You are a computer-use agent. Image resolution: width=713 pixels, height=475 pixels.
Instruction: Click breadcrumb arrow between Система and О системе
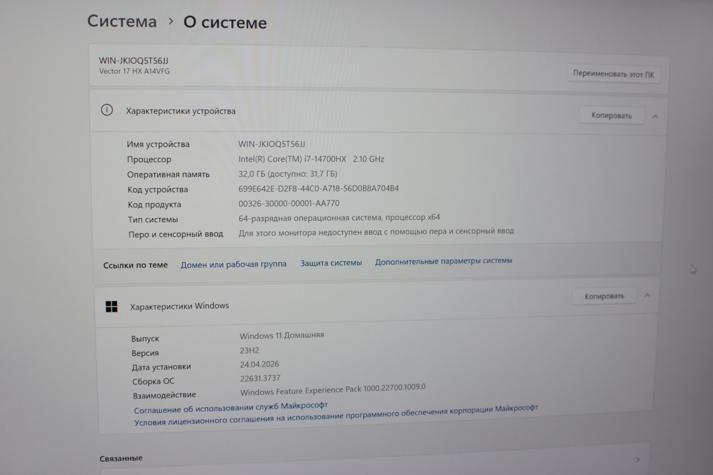tap(171, 21)
